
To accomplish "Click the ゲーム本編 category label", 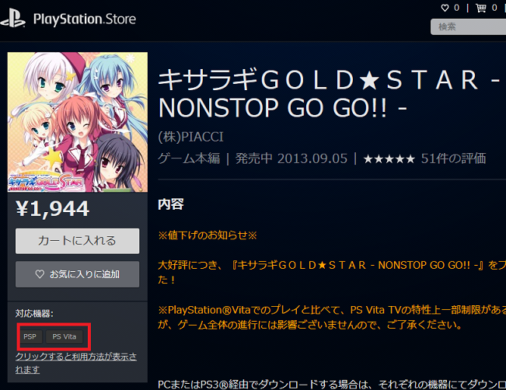I will coord(189,158).
